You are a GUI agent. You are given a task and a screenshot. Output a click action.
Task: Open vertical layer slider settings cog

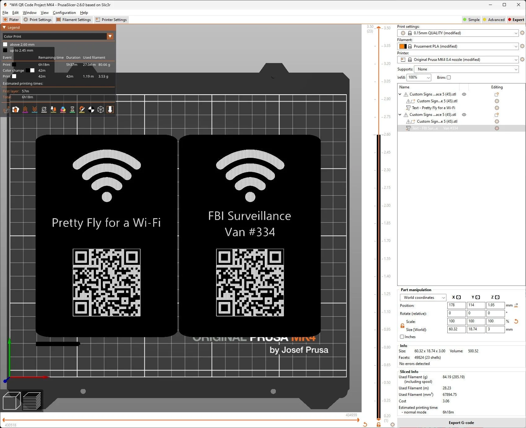click(393, 425)
